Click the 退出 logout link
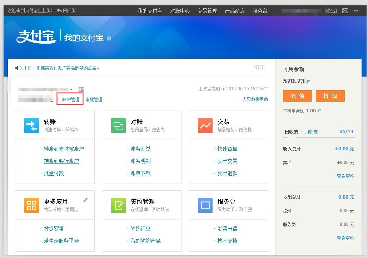Image resolution: width=368 pixels, height=258 pixels. tap(331, 11)
